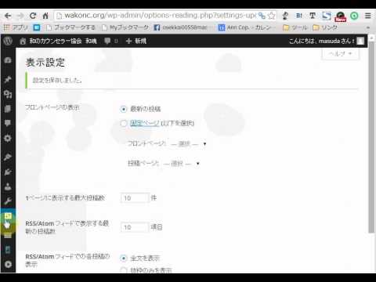Open the blue phone-shaped sidebar icon
Screen dimensions: 376x282
click(x=8, y=250)
